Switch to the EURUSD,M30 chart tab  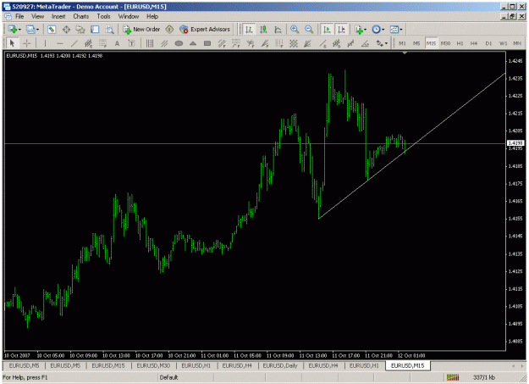tap(153, 365)
